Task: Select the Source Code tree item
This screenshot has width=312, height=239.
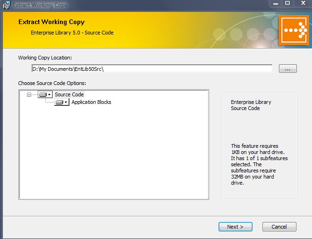Action: [69, 94]
